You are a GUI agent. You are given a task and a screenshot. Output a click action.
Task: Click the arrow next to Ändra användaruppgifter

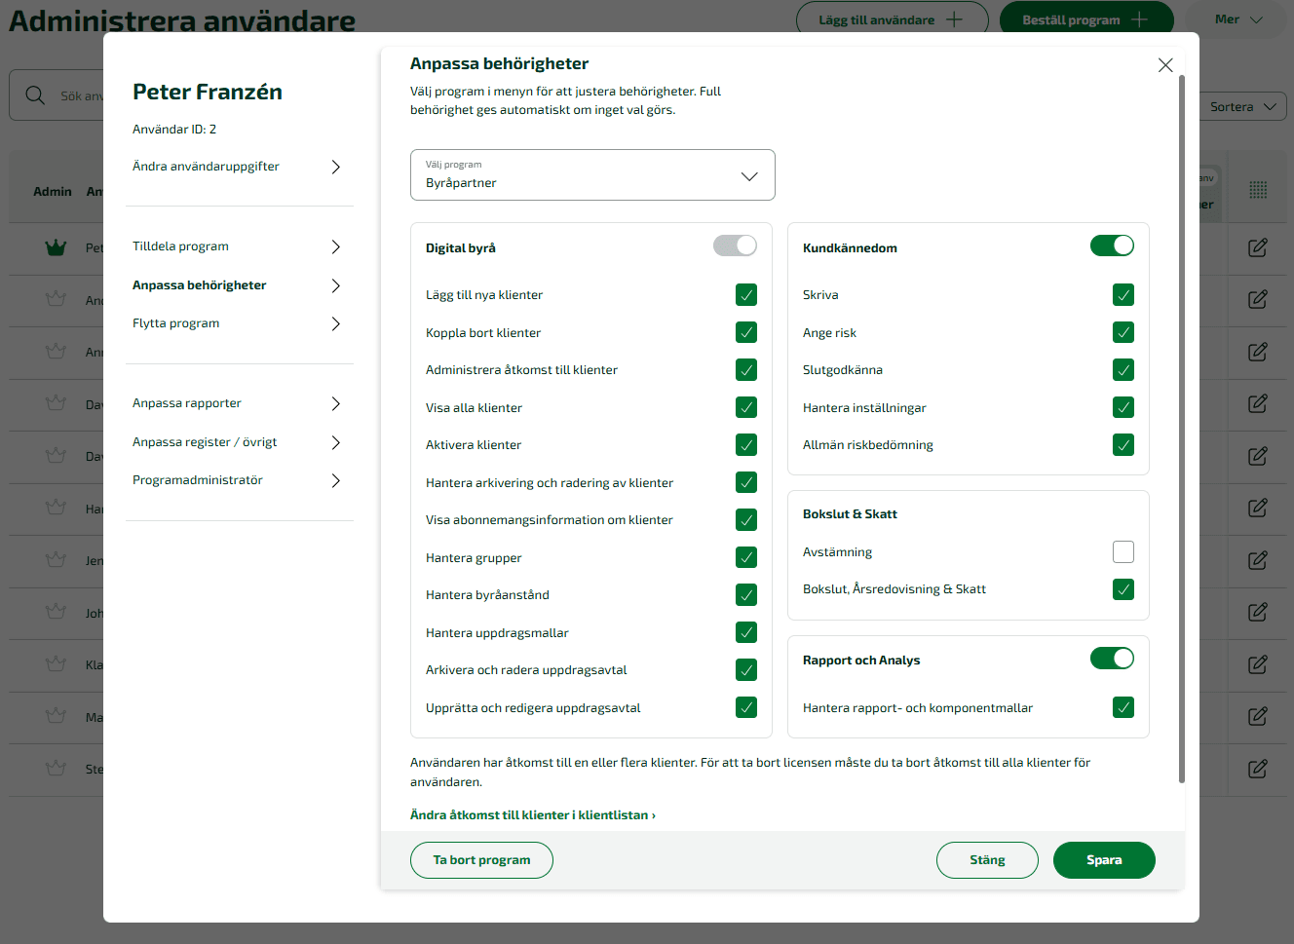point(335,167)
